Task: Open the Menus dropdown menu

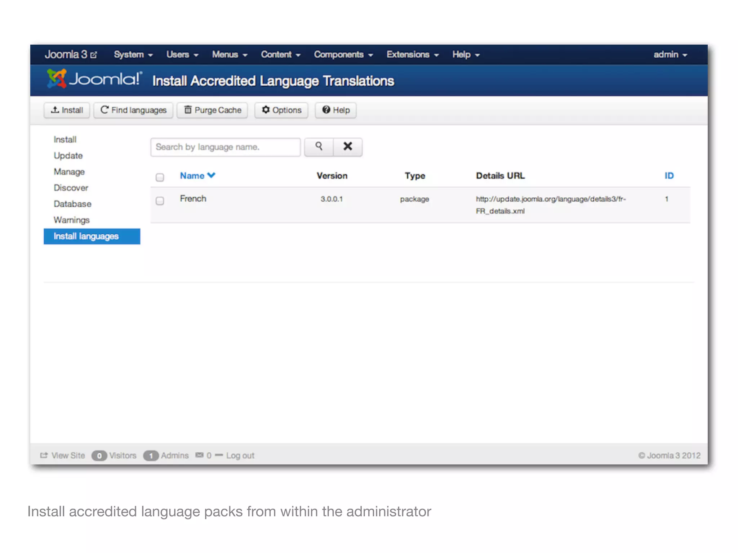Action: click(x=230, y=55)
